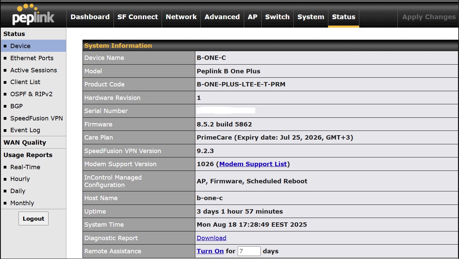Select the AP tab
459x259 pixels.
(253, 17)
